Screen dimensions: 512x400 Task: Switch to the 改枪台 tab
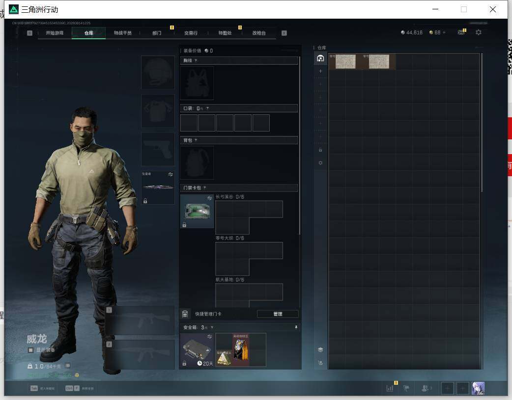pos(259,33)
